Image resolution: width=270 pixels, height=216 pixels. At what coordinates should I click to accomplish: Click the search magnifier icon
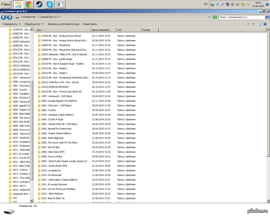[267, 17]
